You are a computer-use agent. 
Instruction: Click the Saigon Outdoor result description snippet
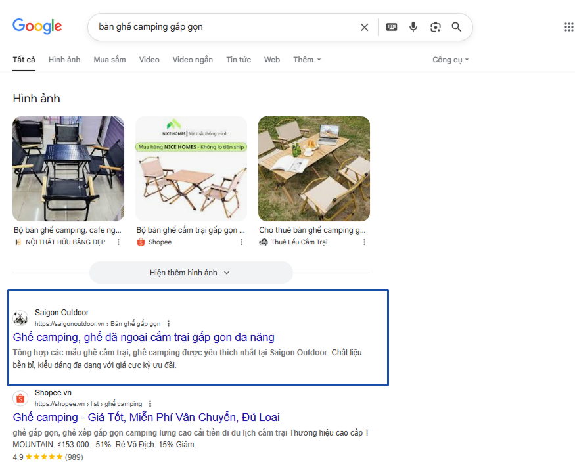pos(187,359)
